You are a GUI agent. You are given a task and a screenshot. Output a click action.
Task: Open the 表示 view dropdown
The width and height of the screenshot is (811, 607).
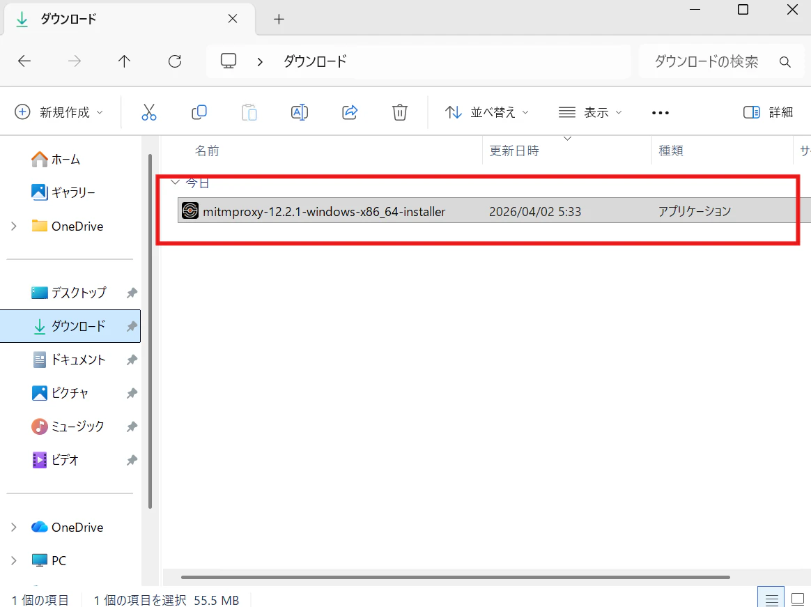tap(590, 112)
